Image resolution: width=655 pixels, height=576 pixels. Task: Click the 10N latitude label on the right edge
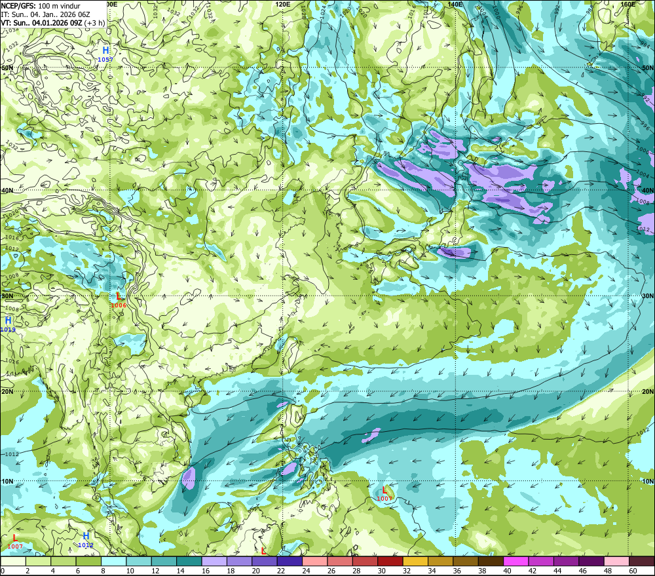tap(648, 482)
